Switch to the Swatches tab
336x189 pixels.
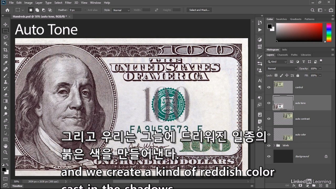[281, 19]
